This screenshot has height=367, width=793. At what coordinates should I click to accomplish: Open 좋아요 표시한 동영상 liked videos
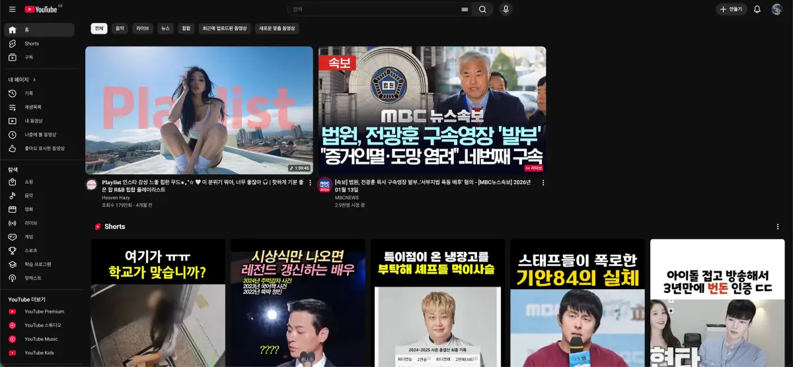[x=45, y=149]
